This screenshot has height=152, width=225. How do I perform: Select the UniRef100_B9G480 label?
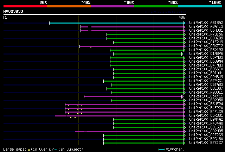[x=206, y=139]
